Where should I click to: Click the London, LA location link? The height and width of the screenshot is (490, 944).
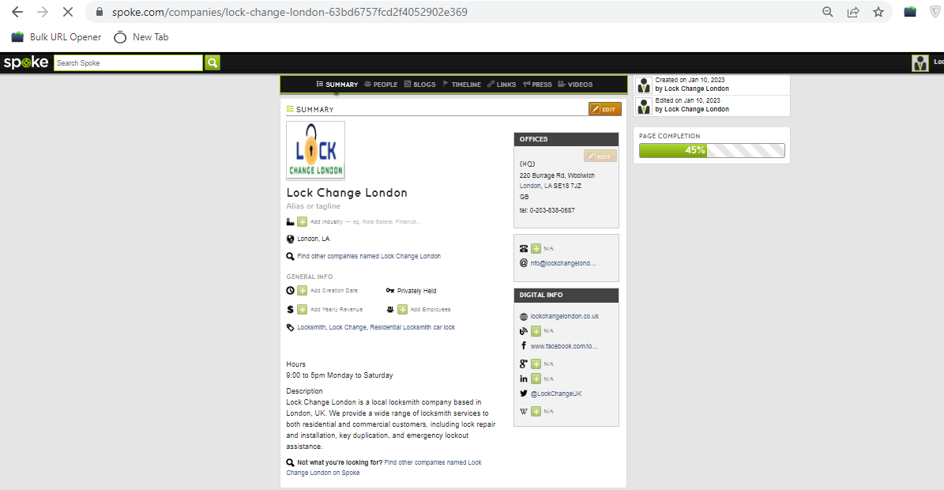pos(313,239)
